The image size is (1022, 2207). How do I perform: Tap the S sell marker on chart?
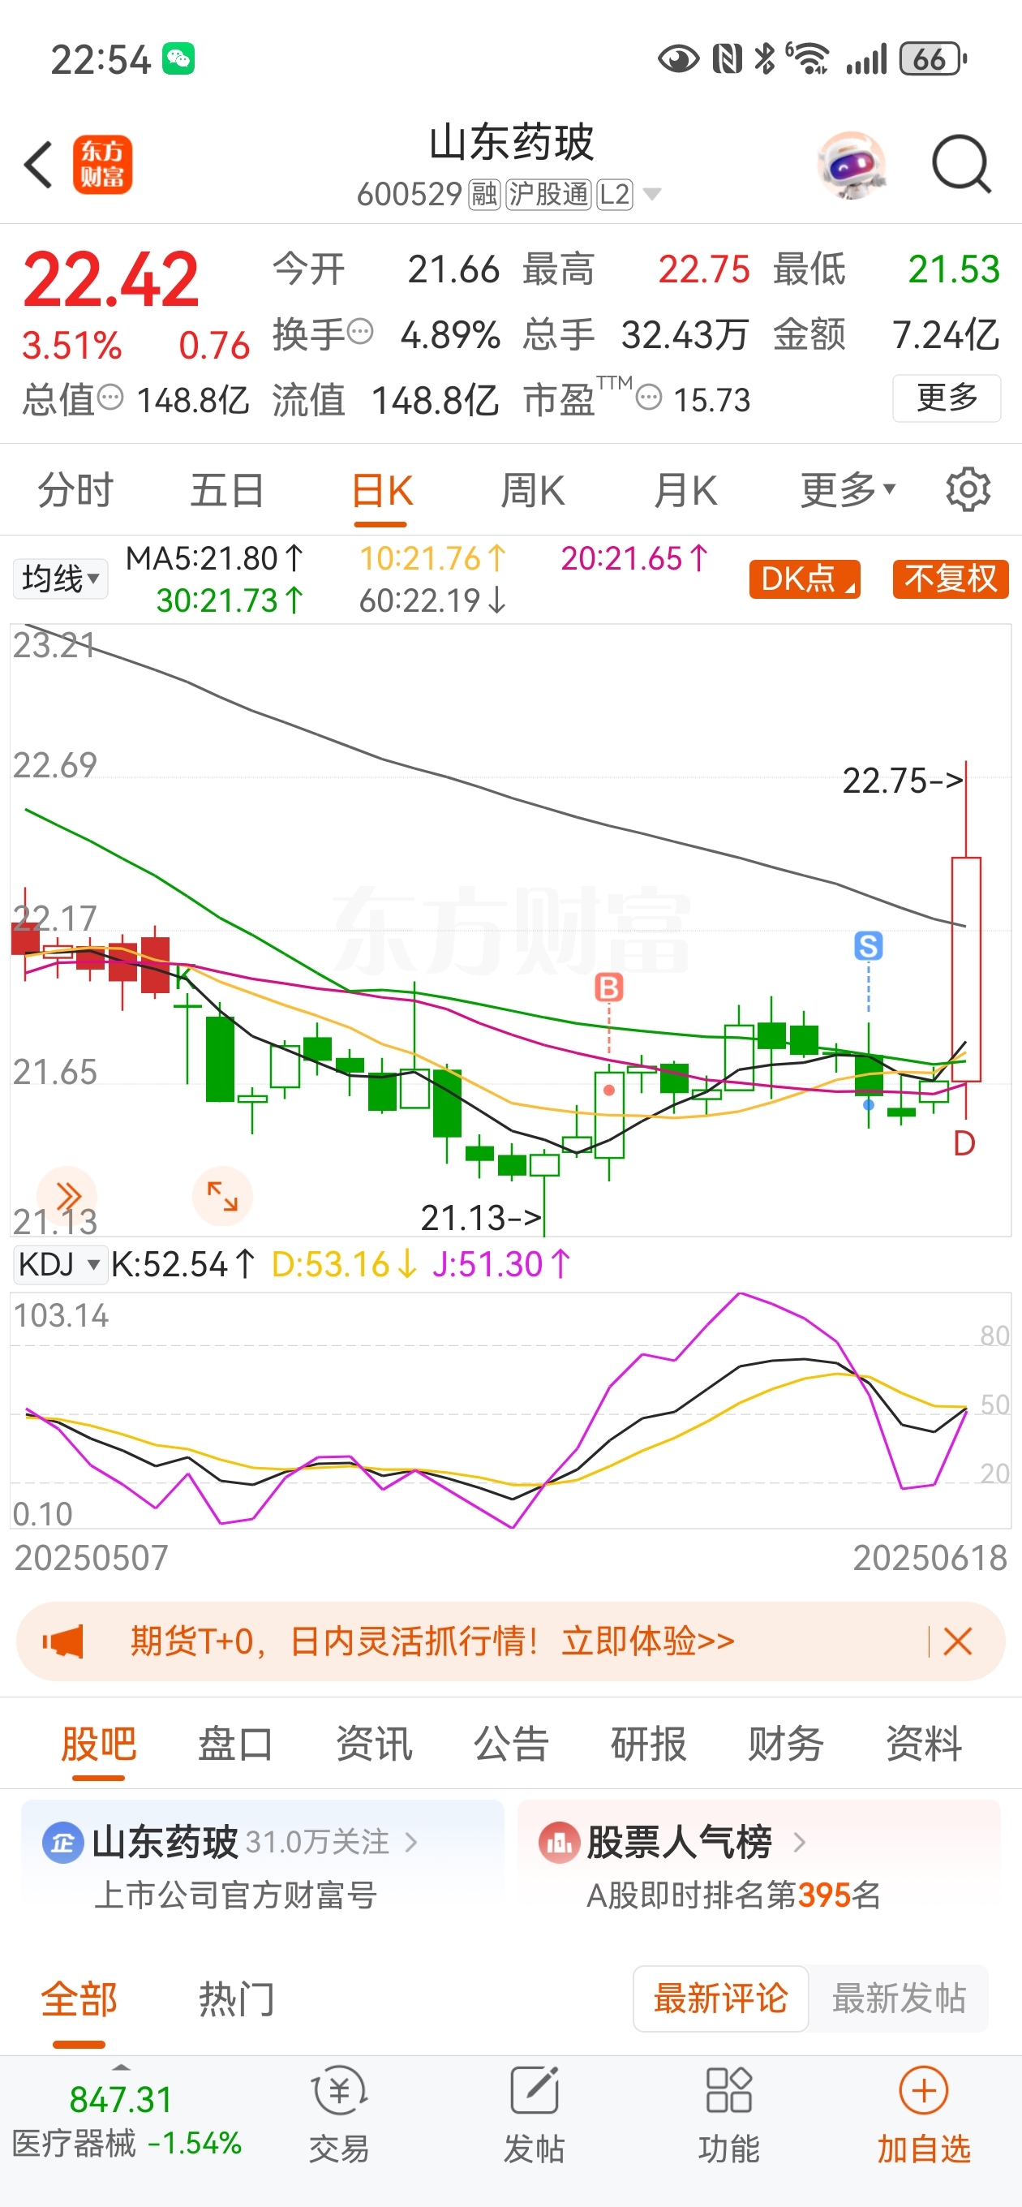click(869, 946)
